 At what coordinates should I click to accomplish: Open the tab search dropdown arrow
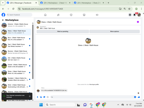point(3,3)
